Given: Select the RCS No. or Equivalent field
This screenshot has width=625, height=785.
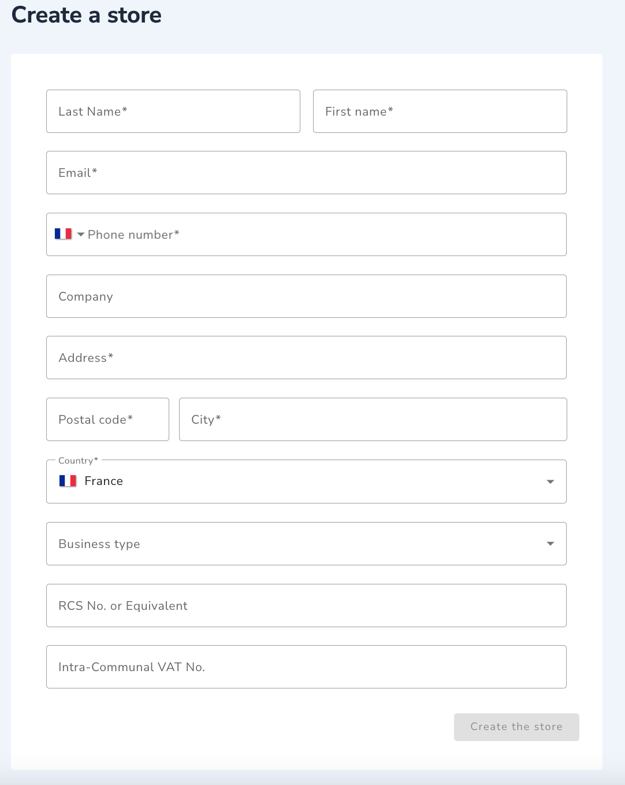Looking at the screenshot, I should click(x=306, y=605).
